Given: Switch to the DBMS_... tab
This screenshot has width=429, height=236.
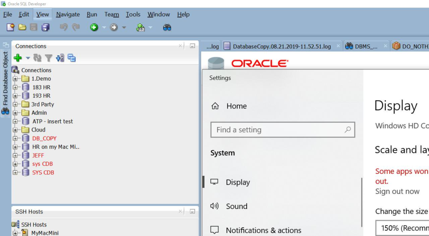Looking at the screenshot, I should 366,46.
